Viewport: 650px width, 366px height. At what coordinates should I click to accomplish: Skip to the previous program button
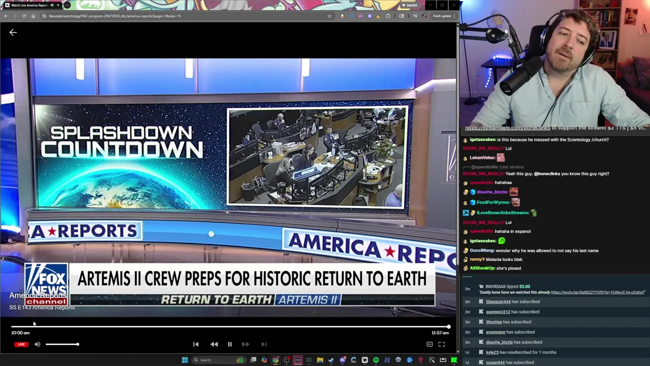pyautogui.click(x=196, y=344)
